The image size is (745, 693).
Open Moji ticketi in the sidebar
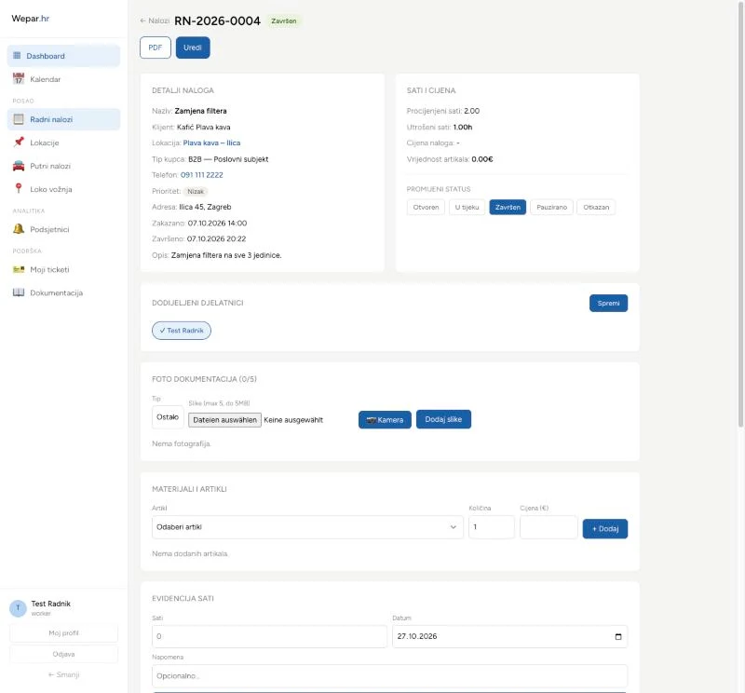(63, 269)
